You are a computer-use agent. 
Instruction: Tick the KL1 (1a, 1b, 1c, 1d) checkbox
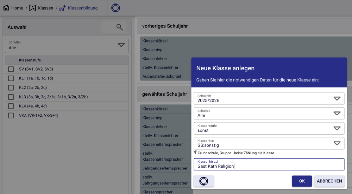pyautogui.click(x=11, y=78)
